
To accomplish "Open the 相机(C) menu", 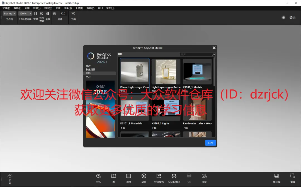I will click(x=48, y=8).
